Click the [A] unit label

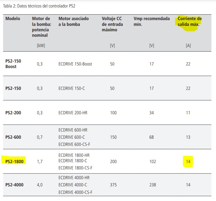point(188,45)
